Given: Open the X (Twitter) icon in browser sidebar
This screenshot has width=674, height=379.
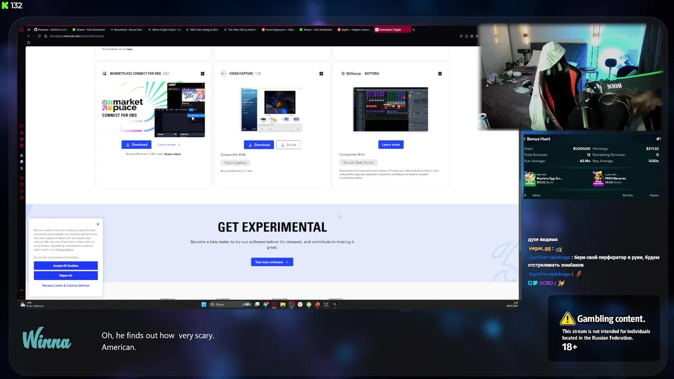Looking at the screenshot, I should coord(22,168).
